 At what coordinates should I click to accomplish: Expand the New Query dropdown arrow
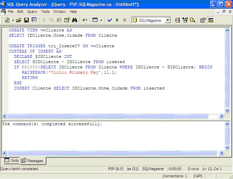click(13, 20)
